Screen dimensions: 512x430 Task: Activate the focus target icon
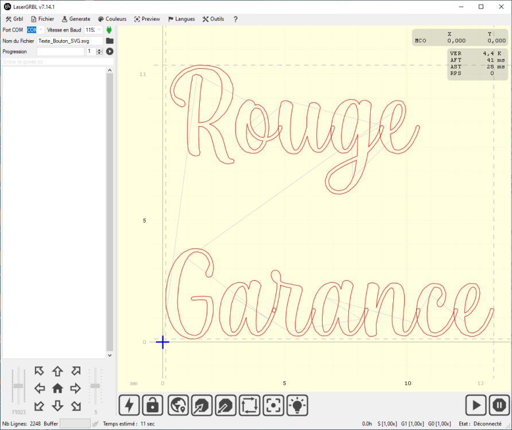click(x=273, y=405)
